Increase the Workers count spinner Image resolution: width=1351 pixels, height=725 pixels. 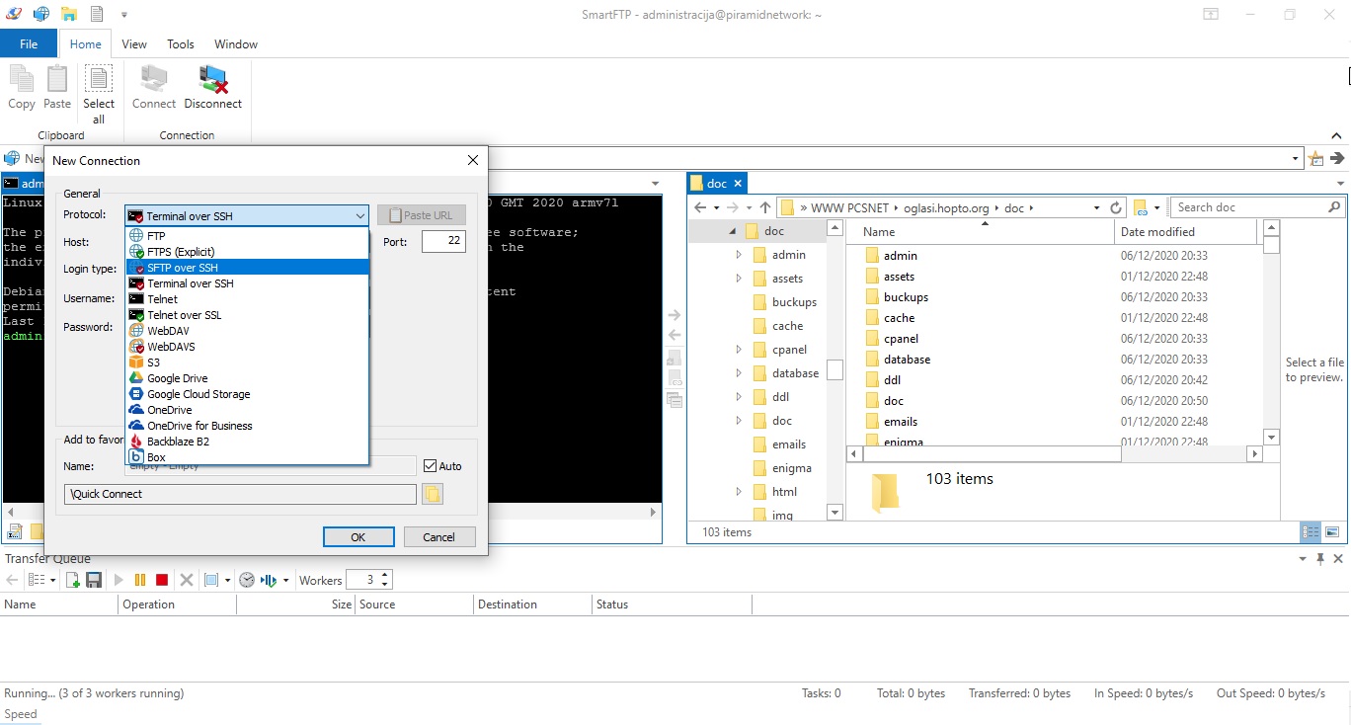(385, 575)
